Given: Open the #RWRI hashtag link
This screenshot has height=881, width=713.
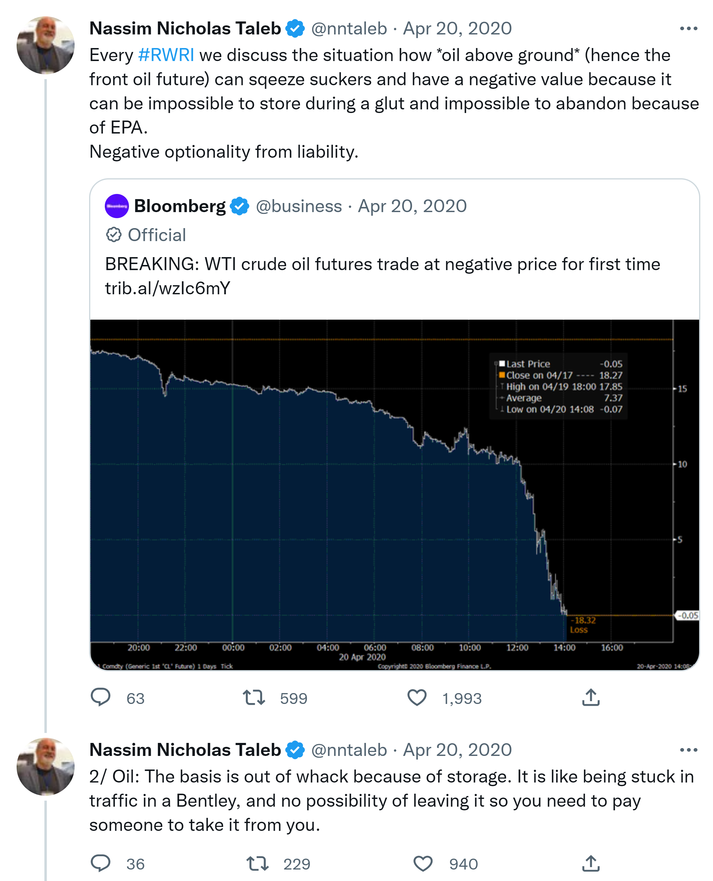Looking at the screenshot, I should coord(166,55).
